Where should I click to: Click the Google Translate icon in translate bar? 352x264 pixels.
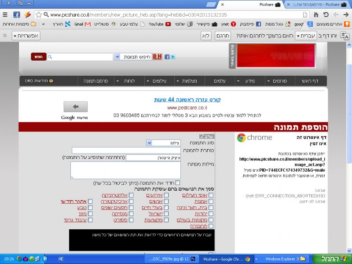tap(345, 36)
